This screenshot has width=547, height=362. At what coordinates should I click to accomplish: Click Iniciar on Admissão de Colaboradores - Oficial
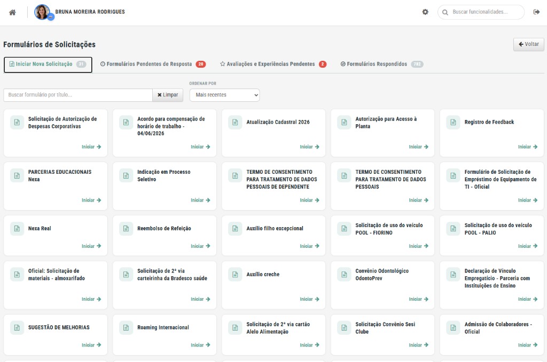point(528,345)
